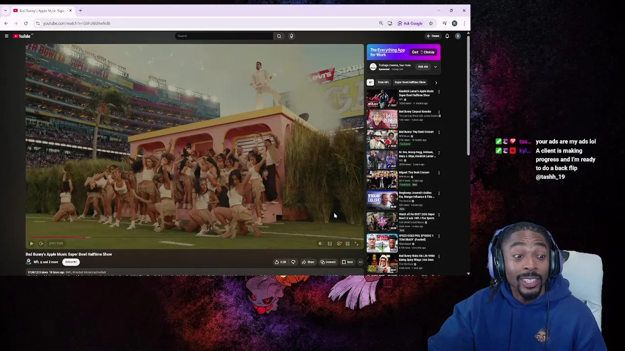The image size is (625, 351).
Task: Seek on the red video progress bar
Action: [x=194, y=238]
